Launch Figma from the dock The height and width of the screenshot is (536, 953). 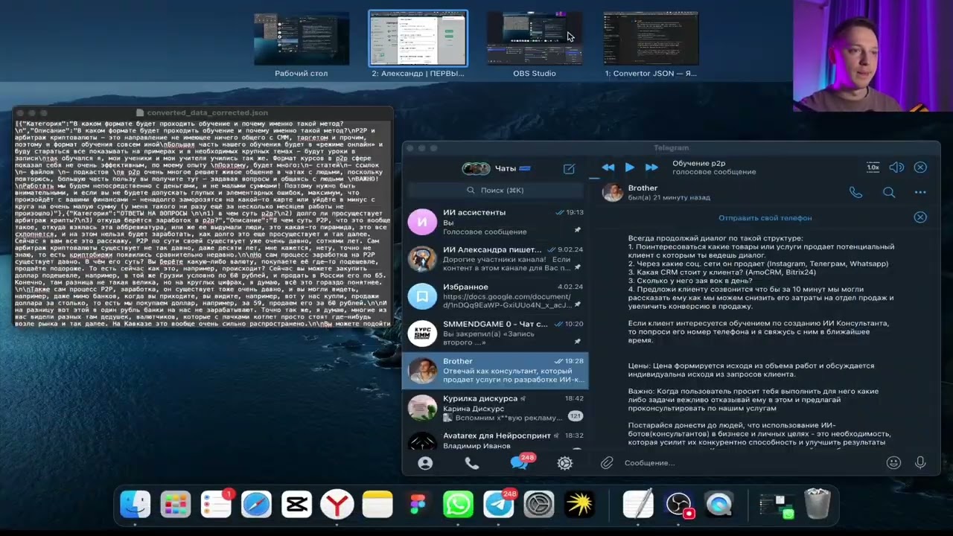(x=418, y=505)
